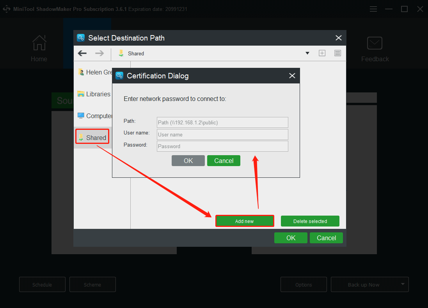Click the Schedule button in main window
The image size is (428, 308).
[42, 285]
